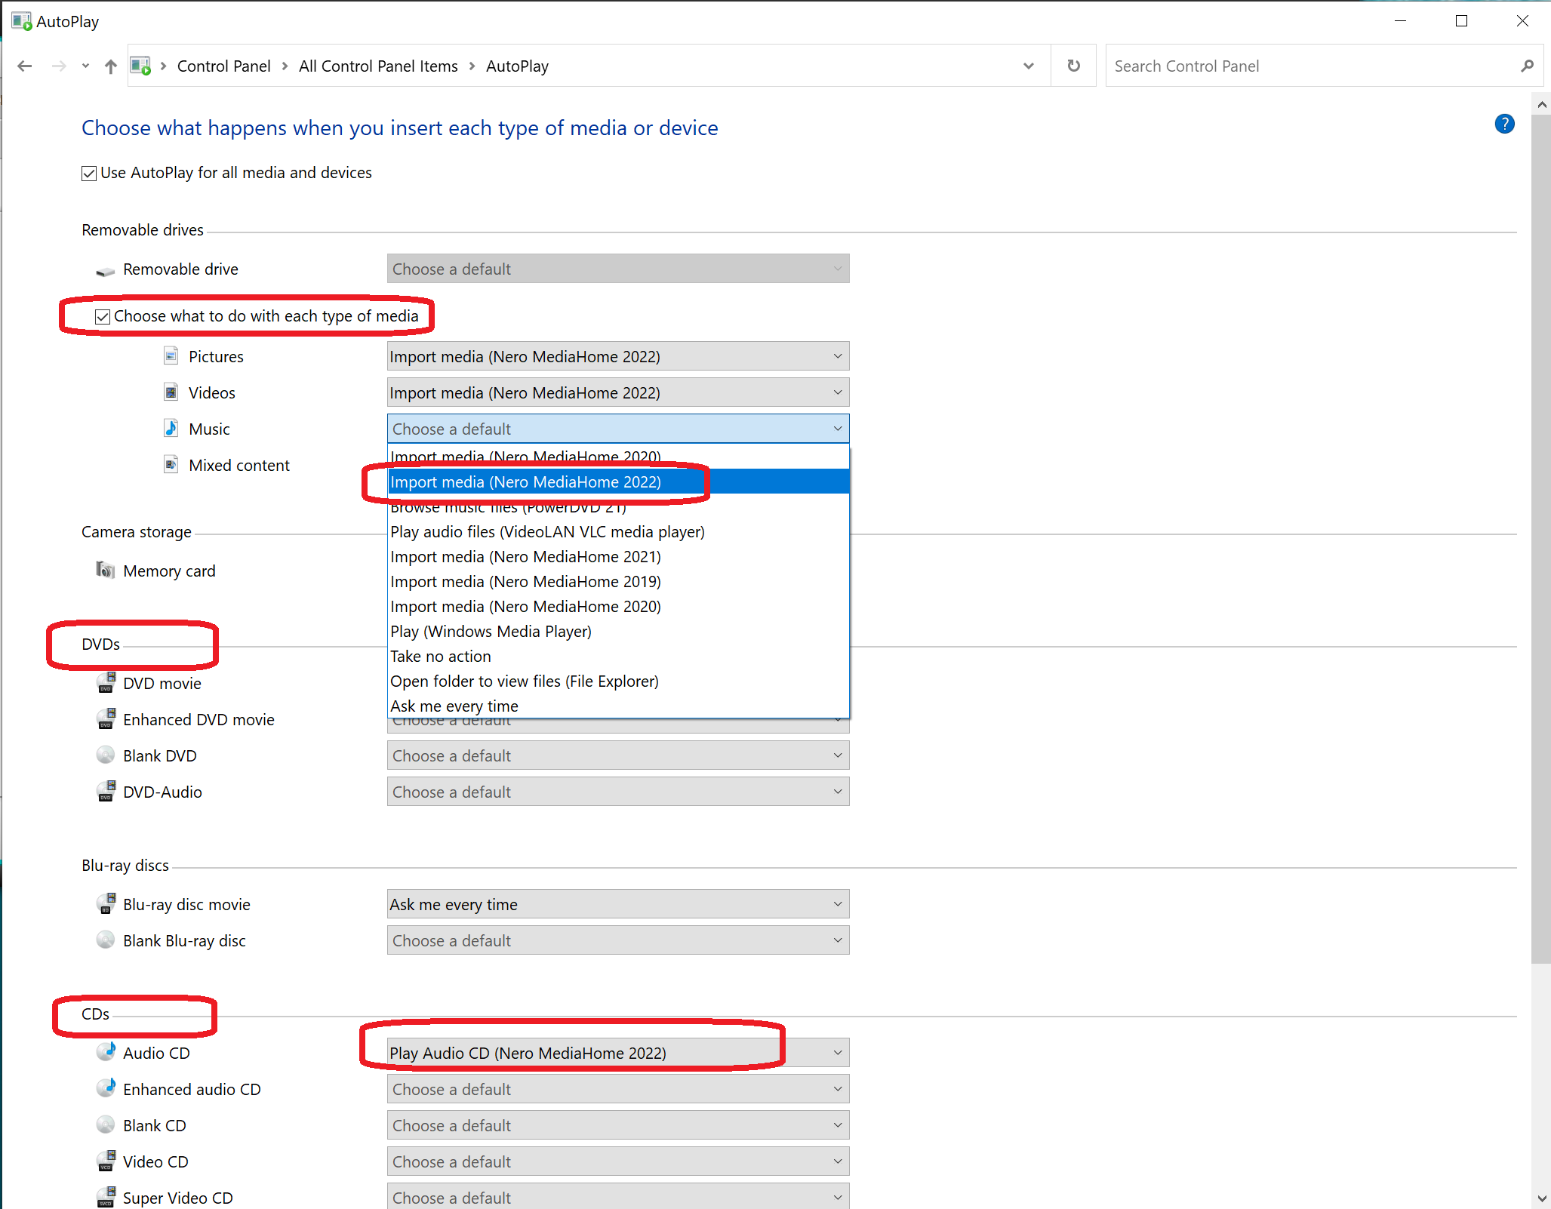Click the Memory card camera icon
Viewport: 1551px width, 1209px height.
point(105,571)
